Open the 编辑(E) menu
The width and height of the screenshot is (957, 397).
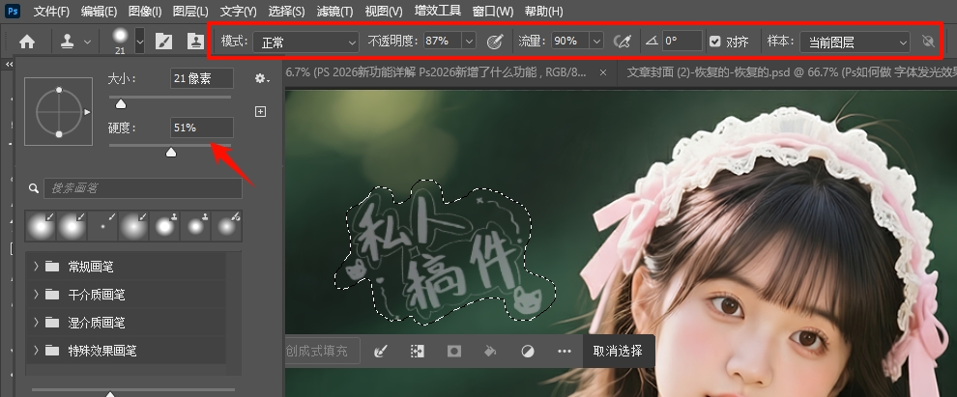tap(99, 11)
